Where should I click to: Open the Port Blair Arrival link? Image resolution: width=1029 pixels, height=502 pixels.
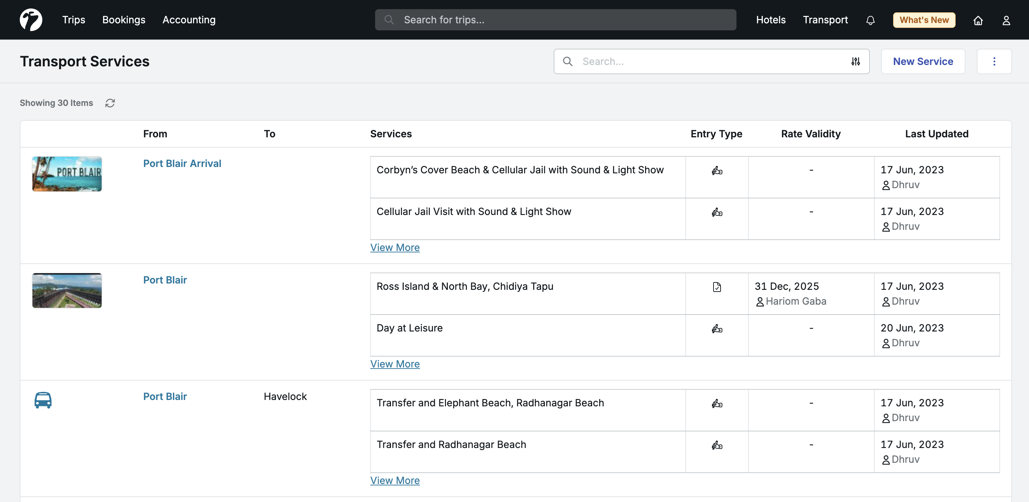(182, 163)
